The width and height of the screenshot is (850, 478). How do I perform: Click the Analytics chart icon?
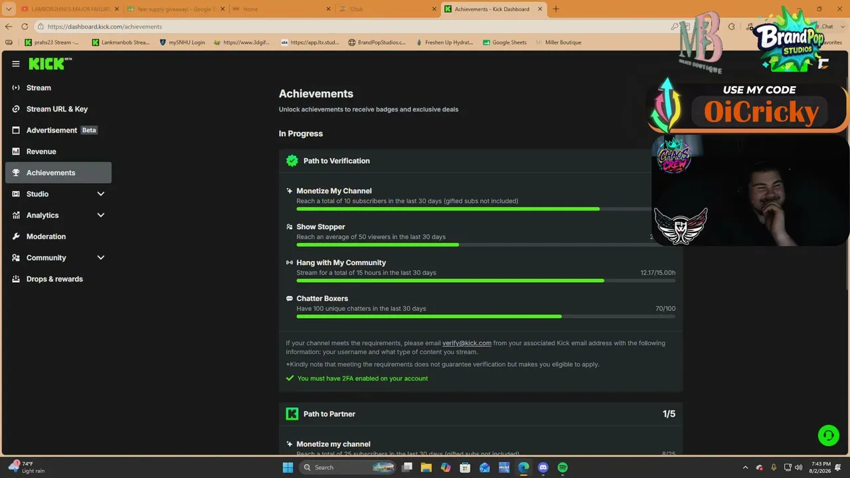coord(16,215)
